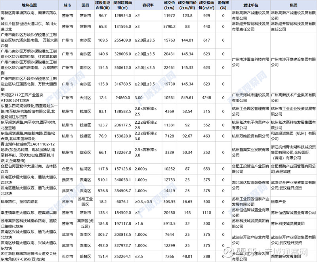The height and width of the screenshot is (262, 317).
Task: Select the floor price cell 4248
Action: click(x=206, y=98)
